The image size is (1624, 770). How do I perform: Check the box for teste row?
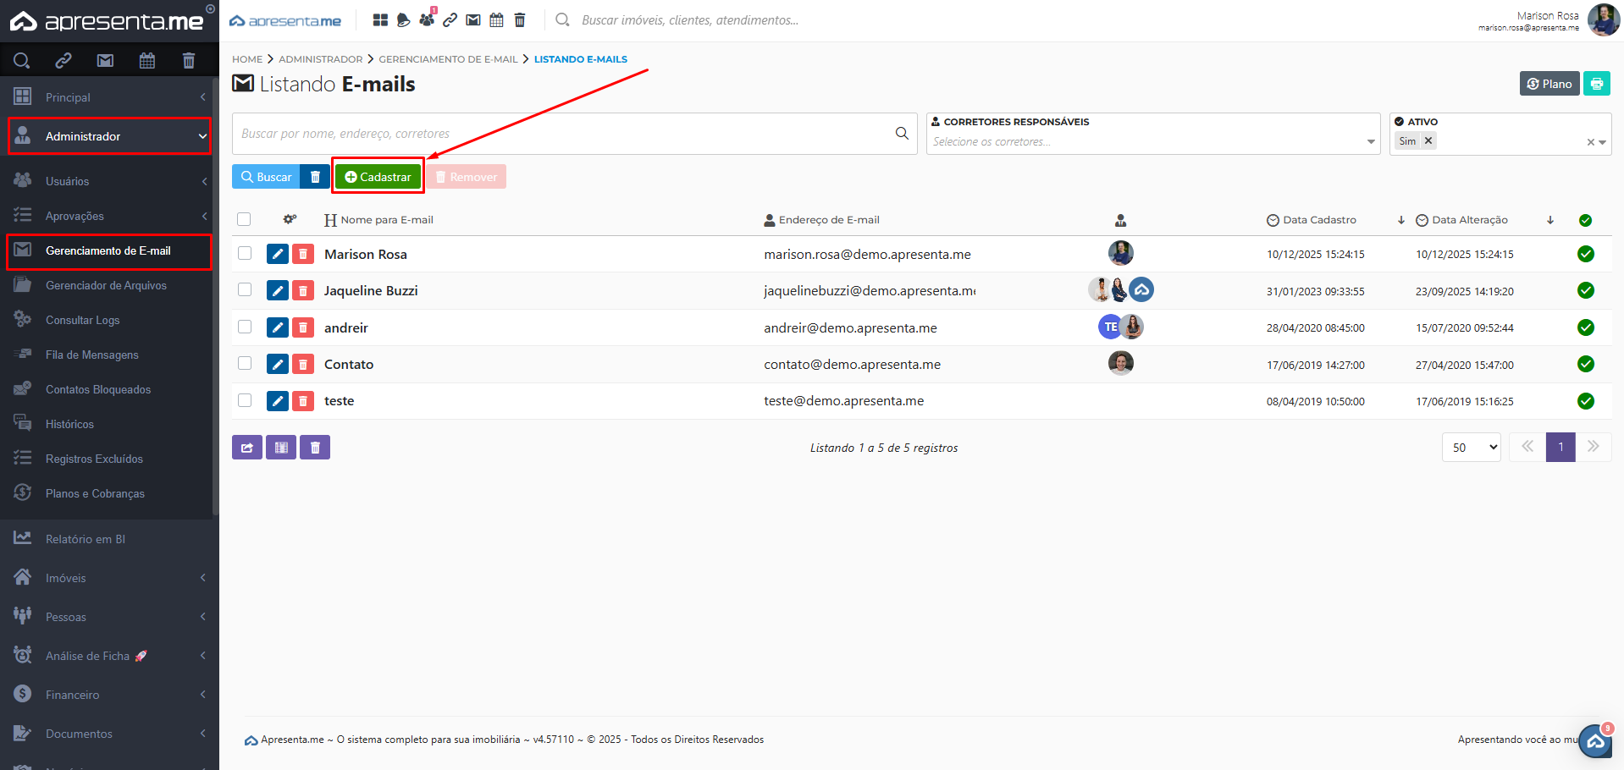pos(245,400)
